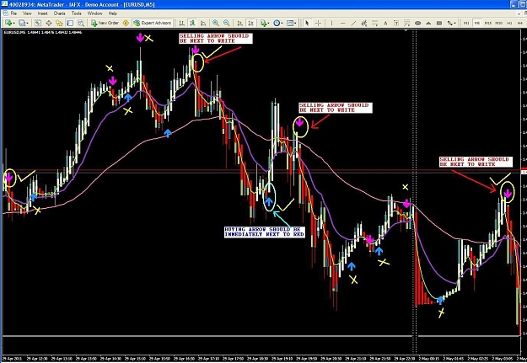Switch to the H4 timeframe

519,24
